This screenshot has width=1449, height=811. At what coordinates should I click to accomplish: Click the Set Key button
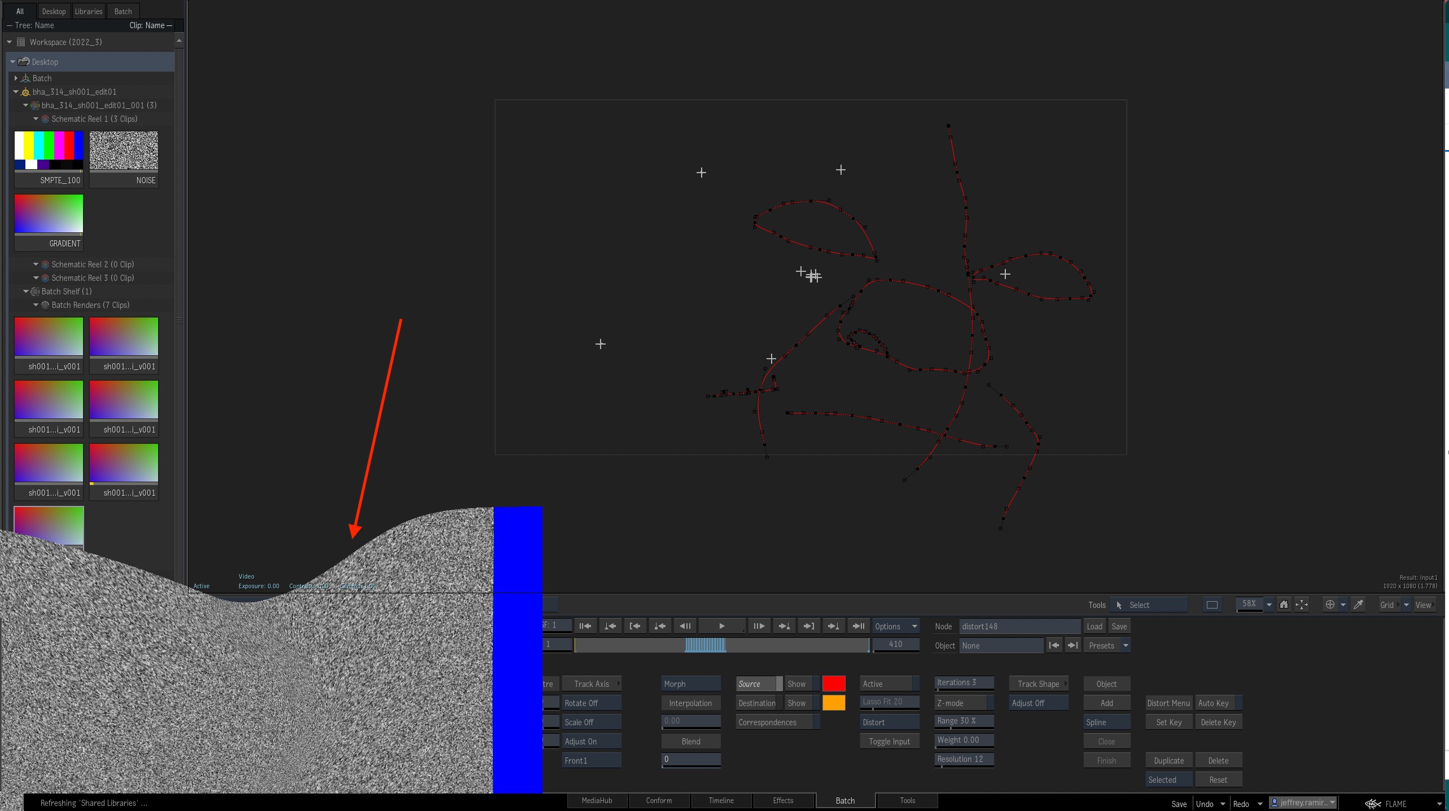click(1168, 722)
